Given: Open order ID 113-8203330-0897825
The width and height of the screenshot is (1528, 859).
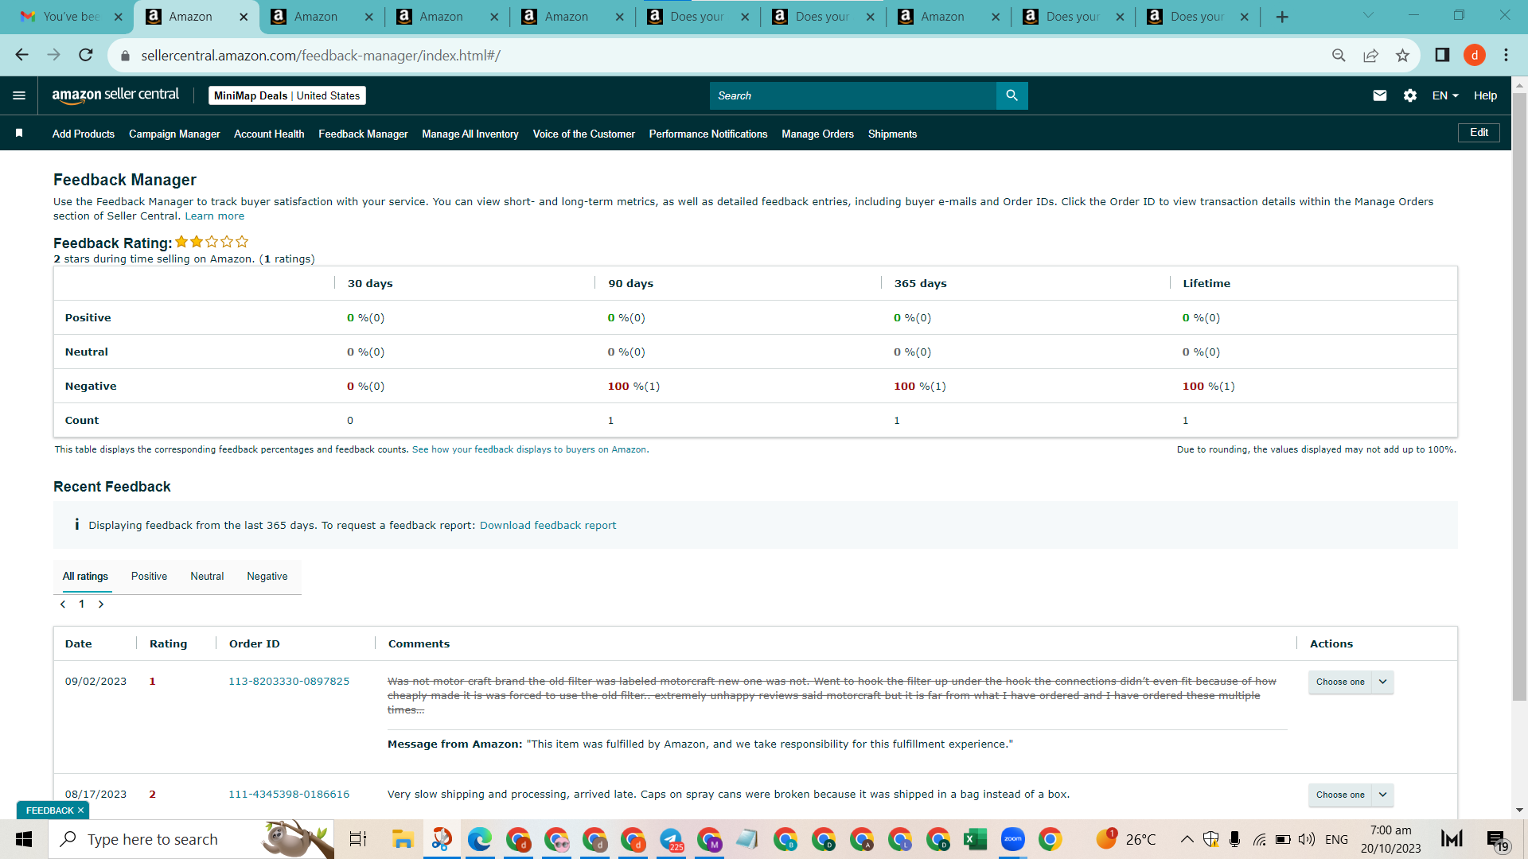Looking at the screenshot, I should (x=289, y=682).
